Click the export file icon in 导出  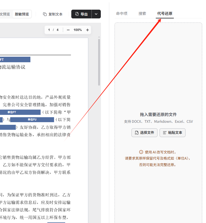coord(77,14)
